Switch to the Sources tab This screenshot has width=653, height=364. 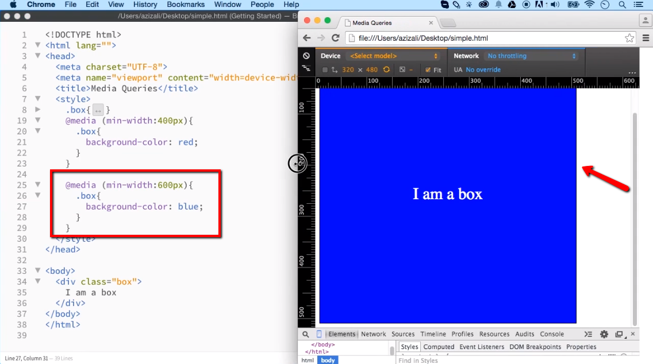tap(403, 334)
